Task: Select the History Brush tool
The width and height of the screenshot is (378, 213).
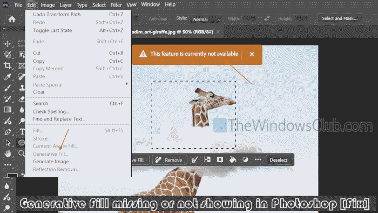Action: tap(8, 99)
